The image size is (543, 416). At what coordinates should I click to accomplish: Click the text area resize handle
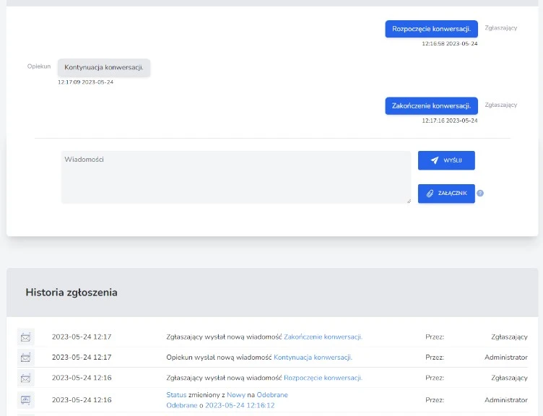pos(408,201)
